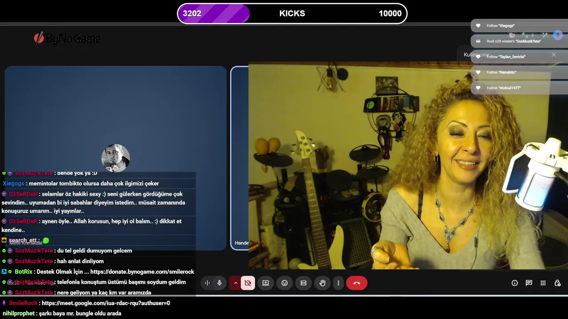Show meeting details info icon
Screen dimensions: 568x319
[515, 283]
